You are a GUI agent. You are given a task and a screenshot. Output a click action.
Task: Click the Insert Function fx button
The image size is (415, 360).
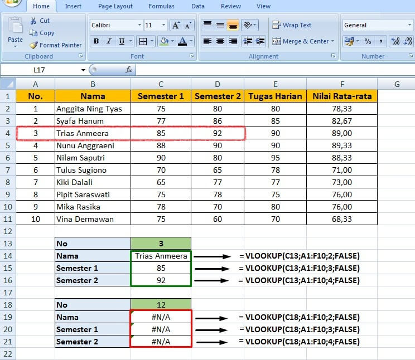coord(129,70)
